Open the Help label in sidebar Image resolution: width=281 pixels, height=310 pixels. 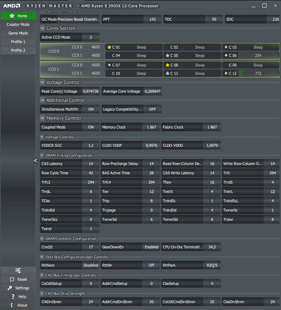tap(22, 297)
